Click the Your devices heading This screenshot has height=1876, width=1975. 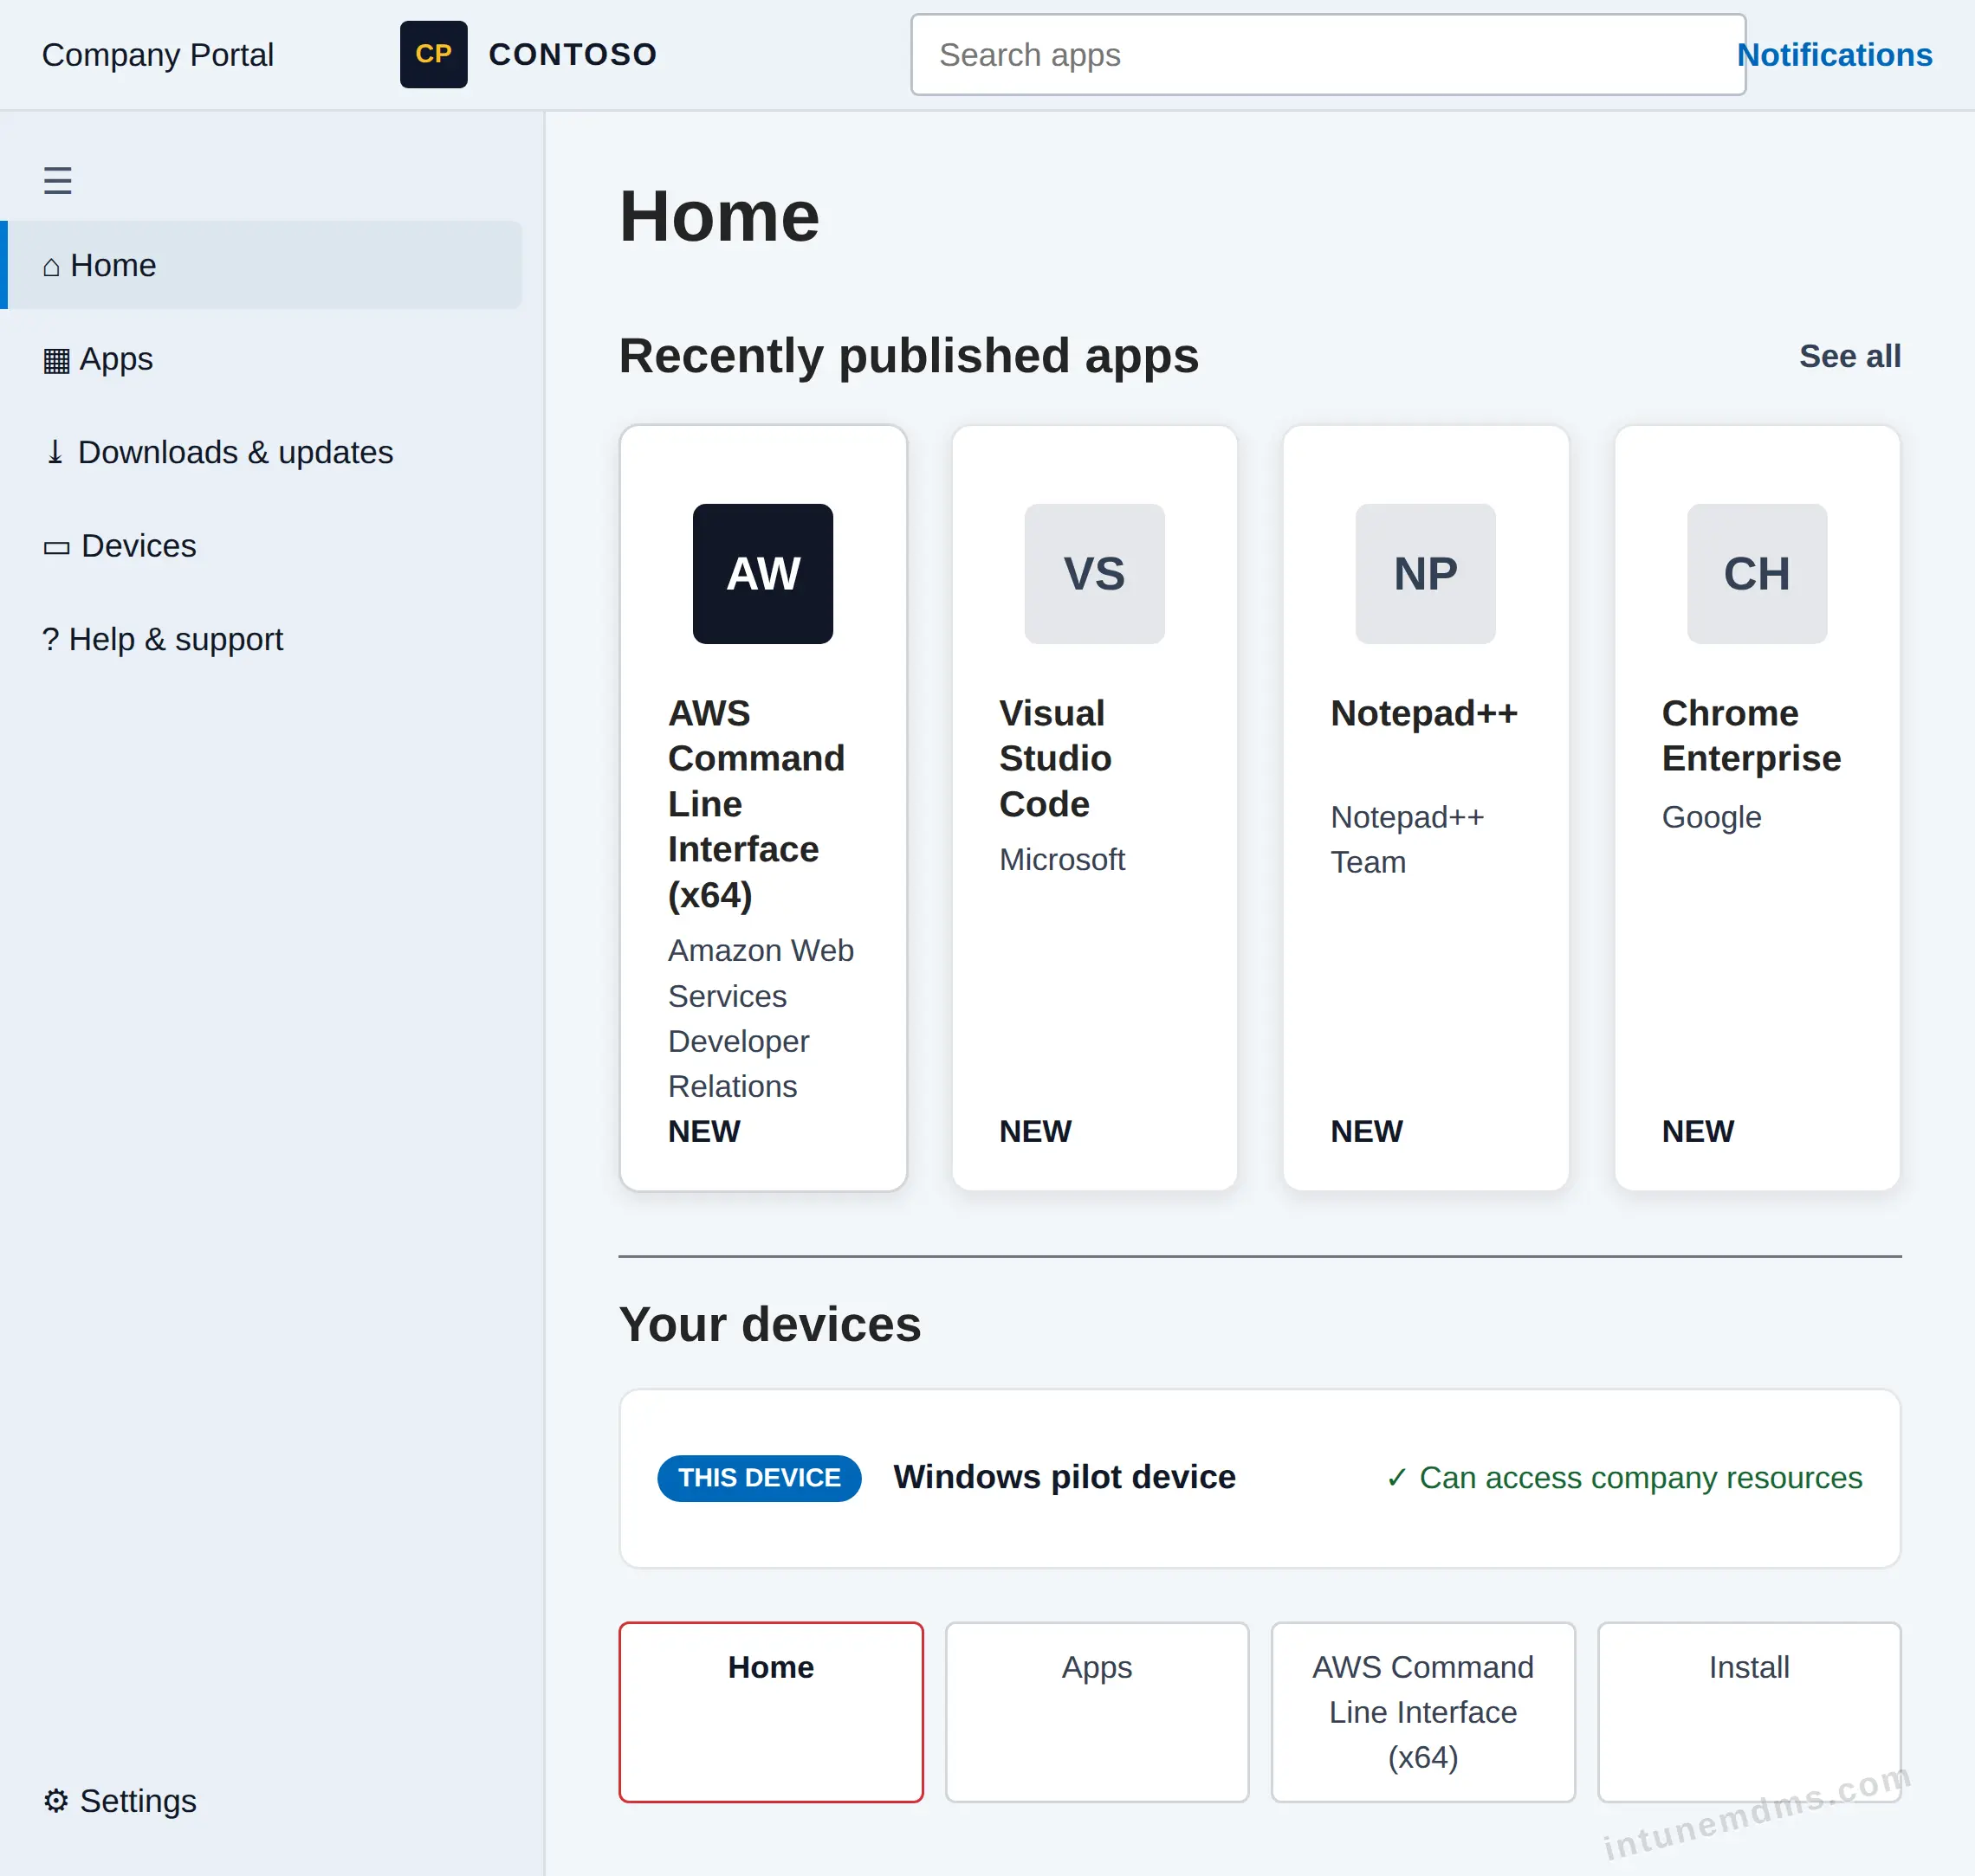[769, 1325]
